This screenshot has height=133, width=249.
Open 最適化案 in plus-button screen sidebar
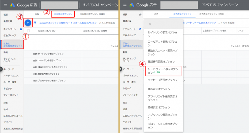click(8, 21)
